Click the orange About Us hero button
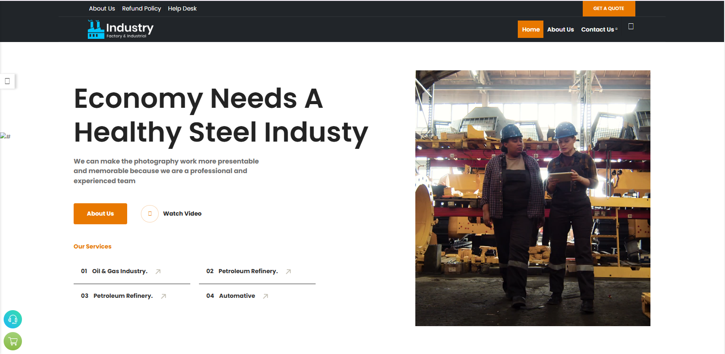The width and height of the screenshot is (725, 354). coord(100,214)
